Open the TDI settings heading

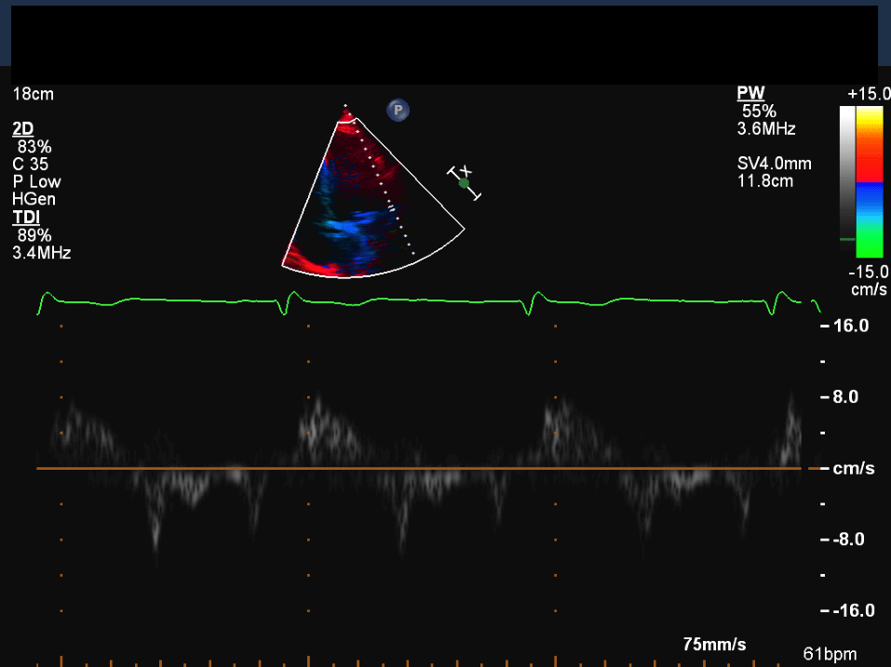point(25,218)
